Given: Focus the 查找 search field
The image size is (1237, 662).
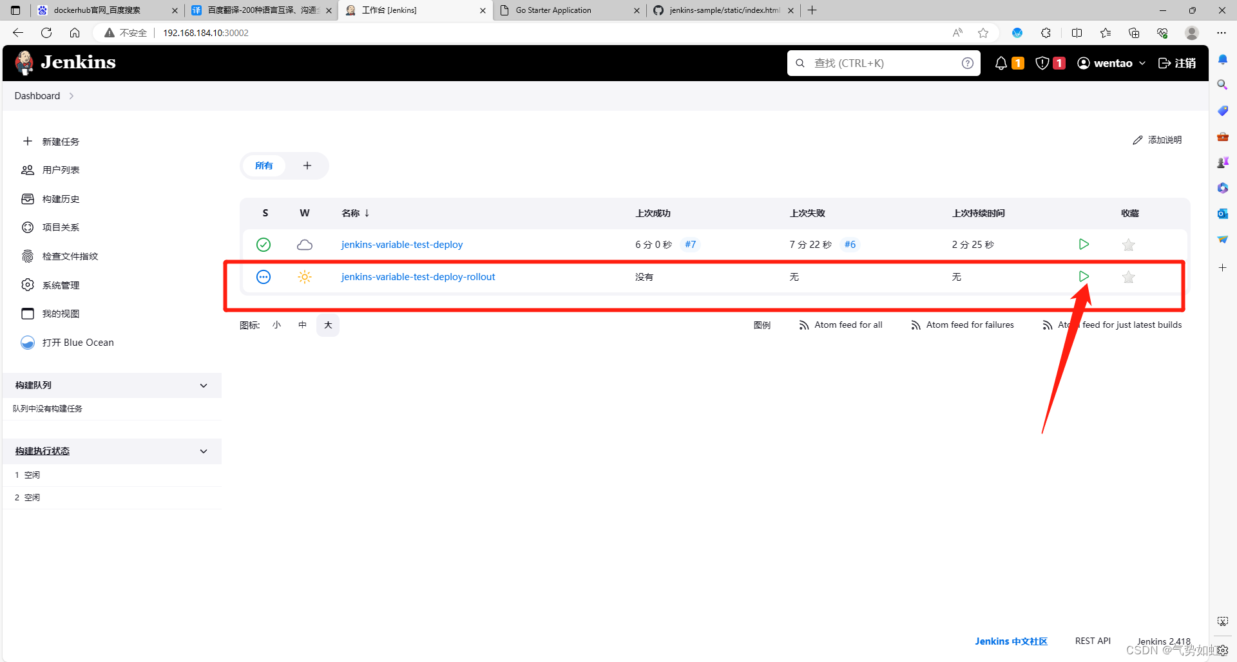Looking at the screenshot, I should pos(883,63).
